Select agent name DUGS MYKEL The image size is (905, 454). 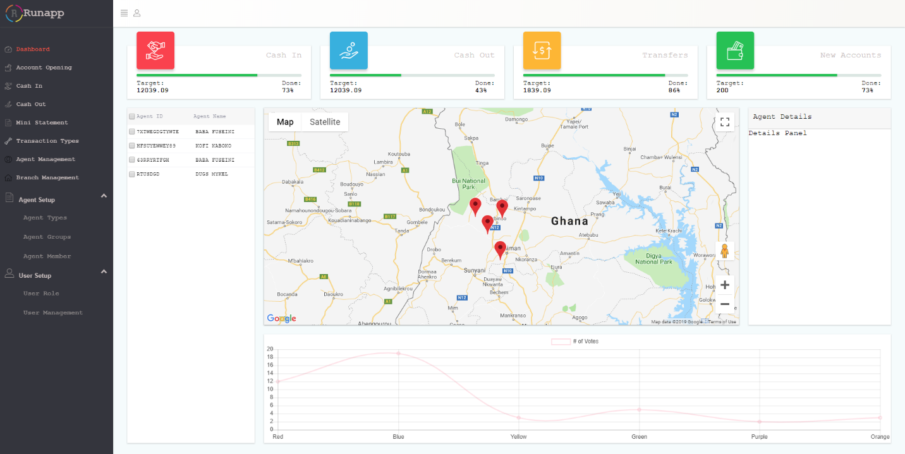point(212,174)
